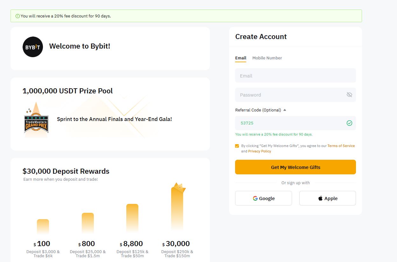Click the green fee discount note under referral code
Image resolution: width=397 pixels, height=262 pixels.
click(274, 134)
